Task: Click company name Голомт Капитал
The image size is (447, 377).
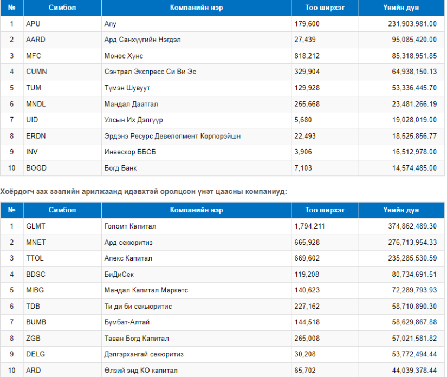Action: (130, 226)
